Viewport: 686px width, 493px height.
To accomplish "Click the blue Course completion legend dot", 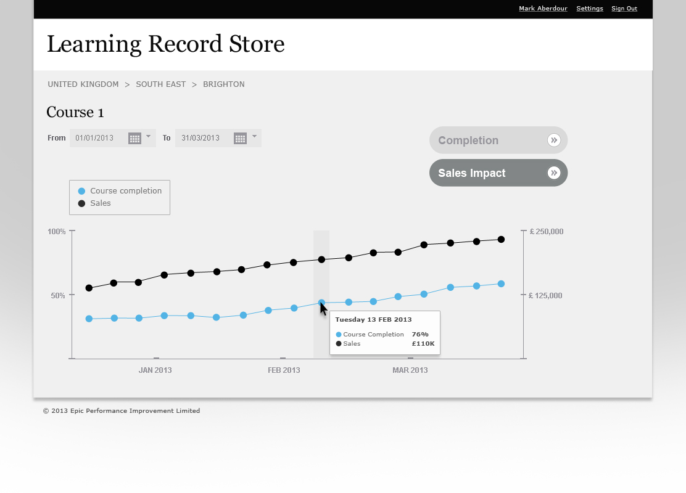I will 81,191.
